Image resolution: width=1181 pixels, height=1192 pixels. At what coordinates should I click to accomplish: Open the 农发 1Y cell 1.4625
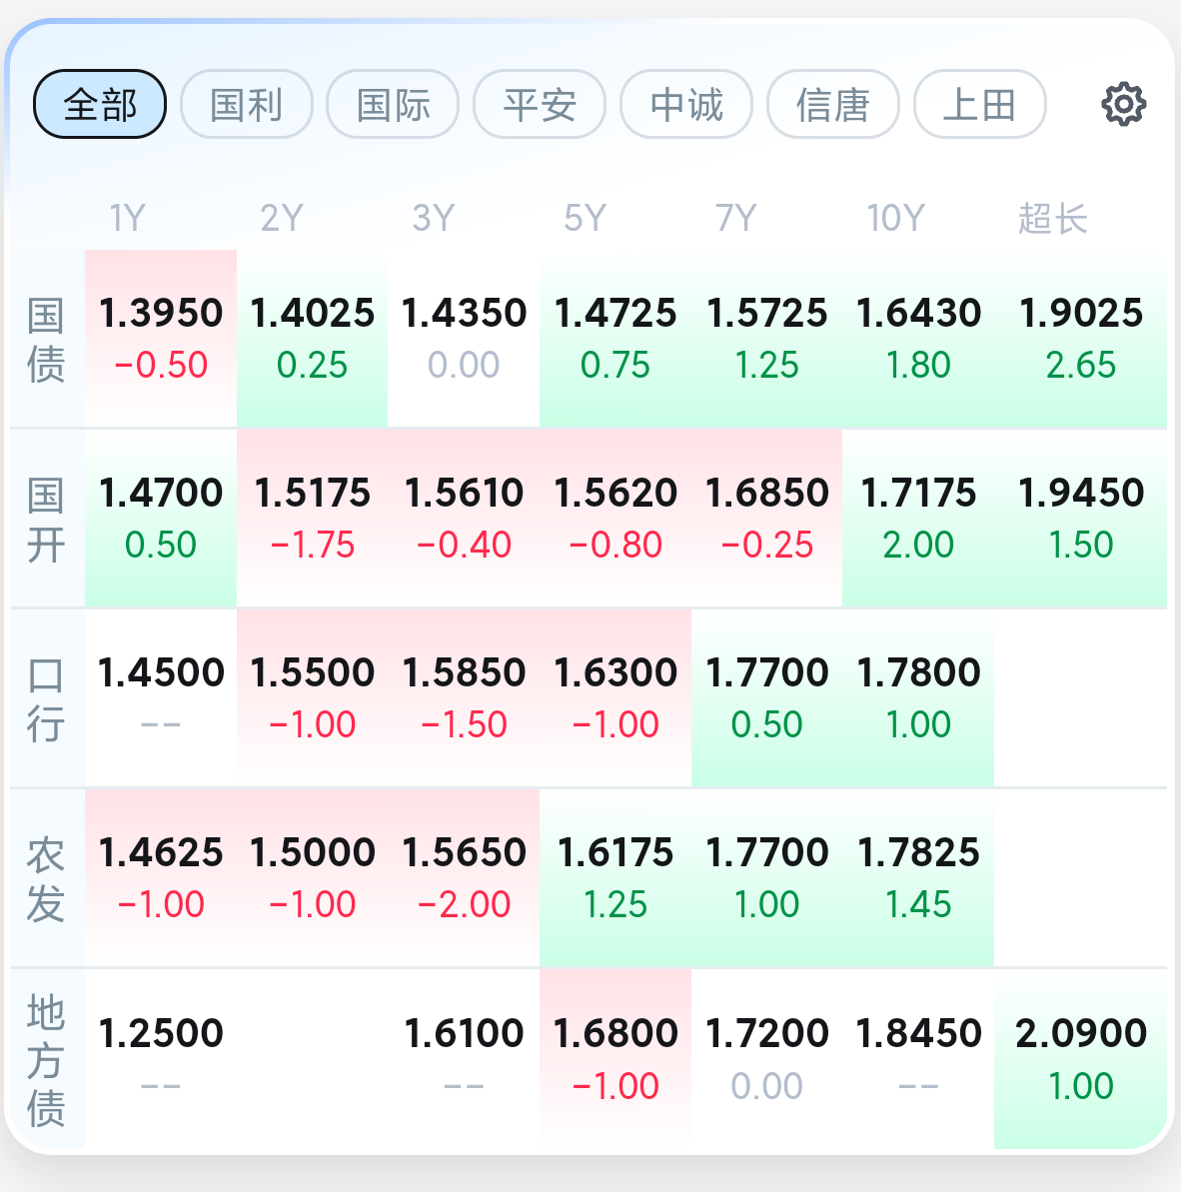click(x=160, y=878)
